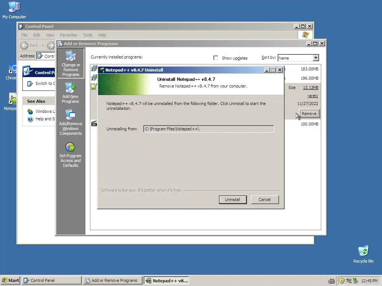Click the Uninstall button
The height and width of the screenshot is (286, 382).
[x=233, y=200]
